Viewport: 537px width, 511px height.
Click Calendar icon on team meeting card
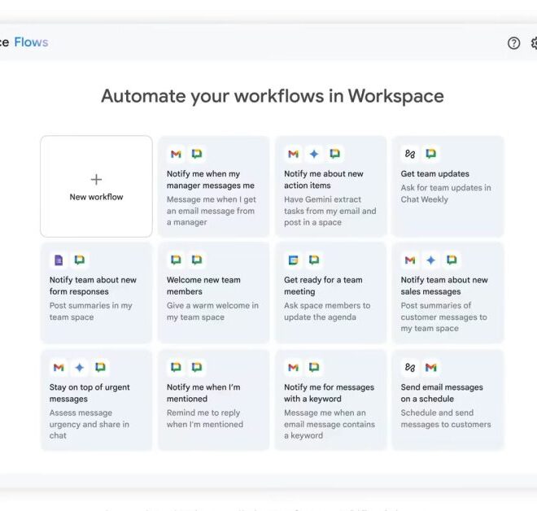[x=293, y=260]
